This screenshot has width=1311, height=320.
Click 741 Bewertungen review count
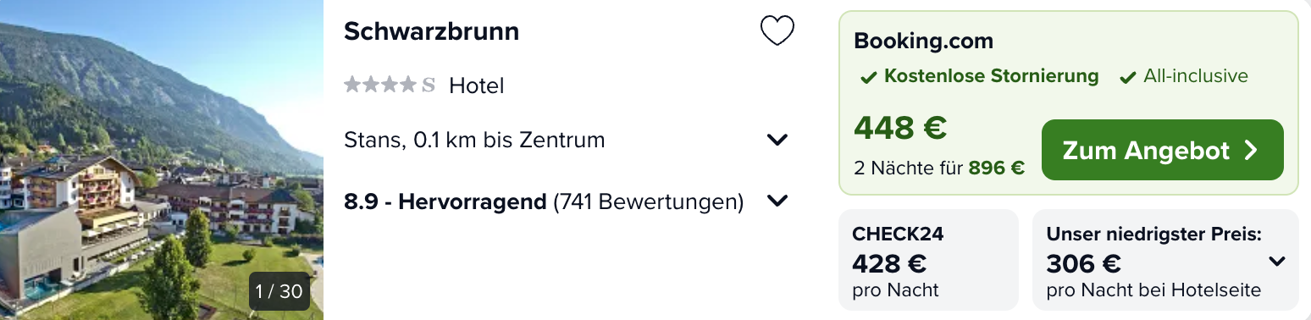pos(649,202)
